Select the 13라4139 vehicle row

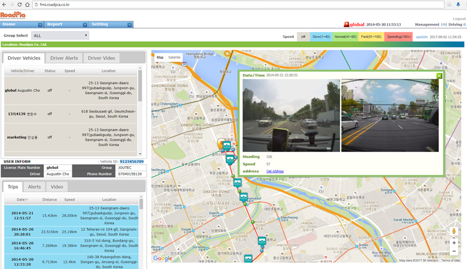point(71,114)
